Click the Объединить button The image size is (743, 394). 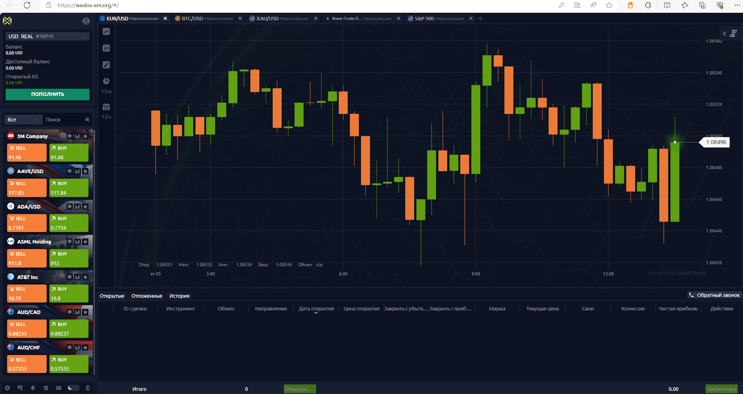click(300, 389)
